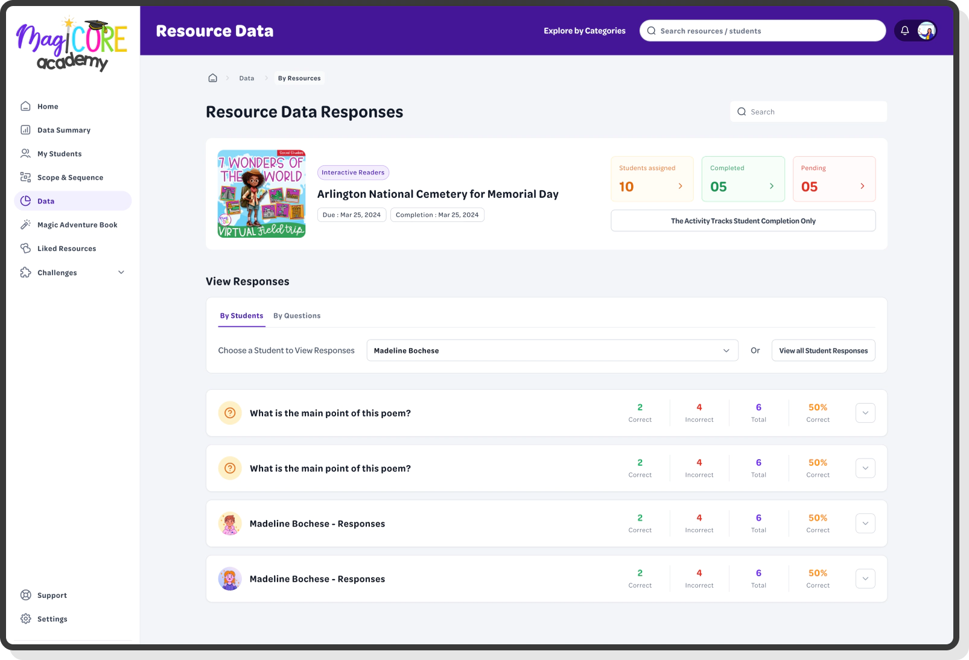Open the Support help icon
969x660 pixels.
(26, 595)
